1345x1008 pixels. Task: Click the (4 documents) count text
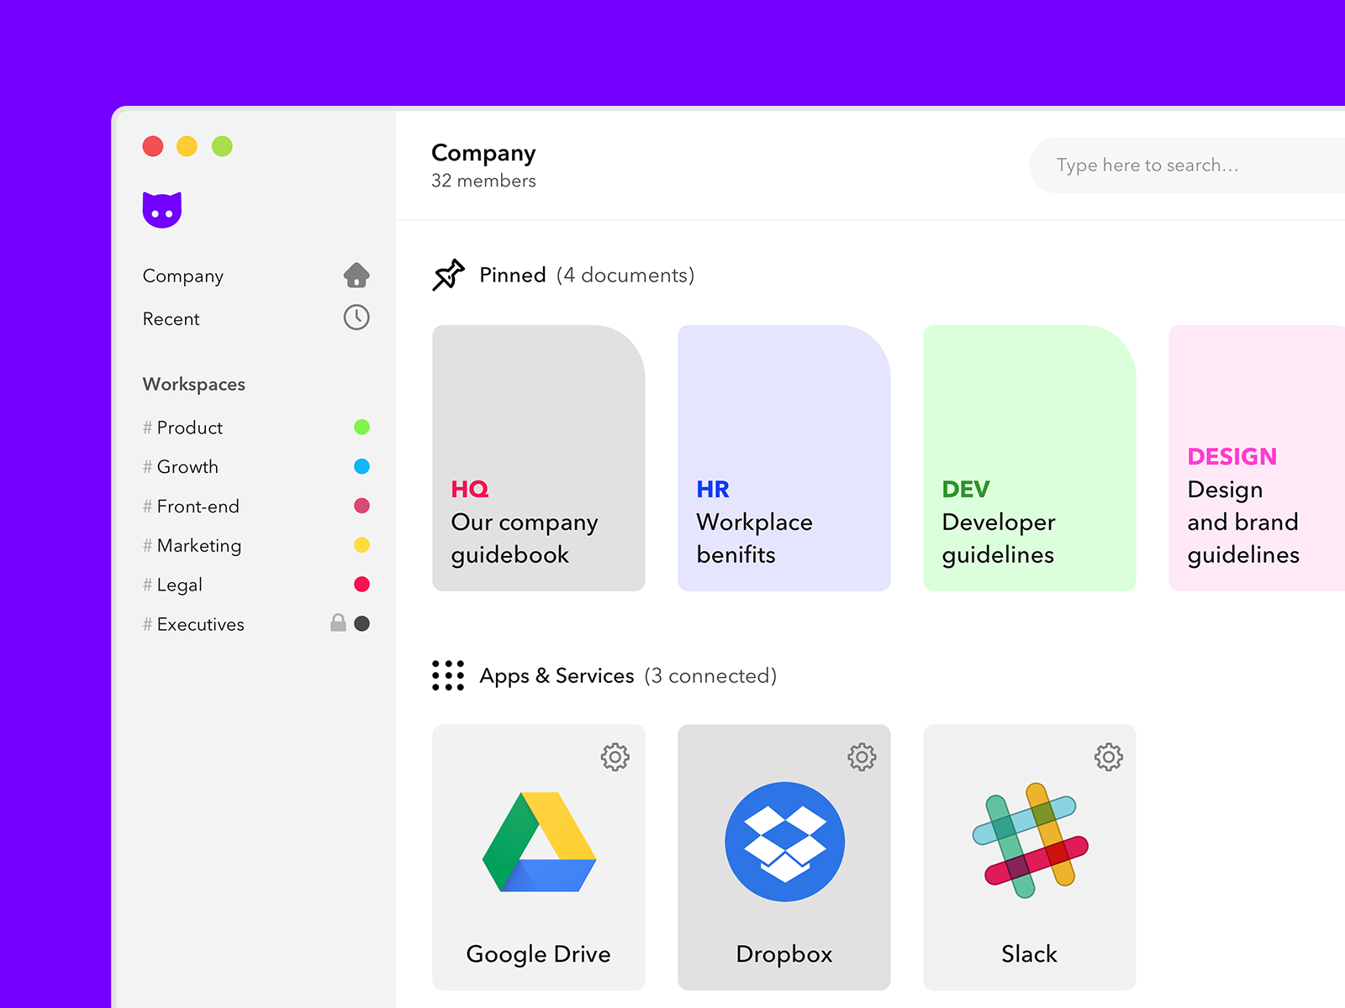click(x=625, y=275)
